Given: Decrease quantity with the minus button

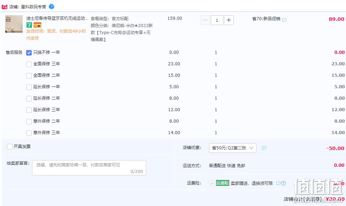Looking at the screenshot, I should coord(205,20).
